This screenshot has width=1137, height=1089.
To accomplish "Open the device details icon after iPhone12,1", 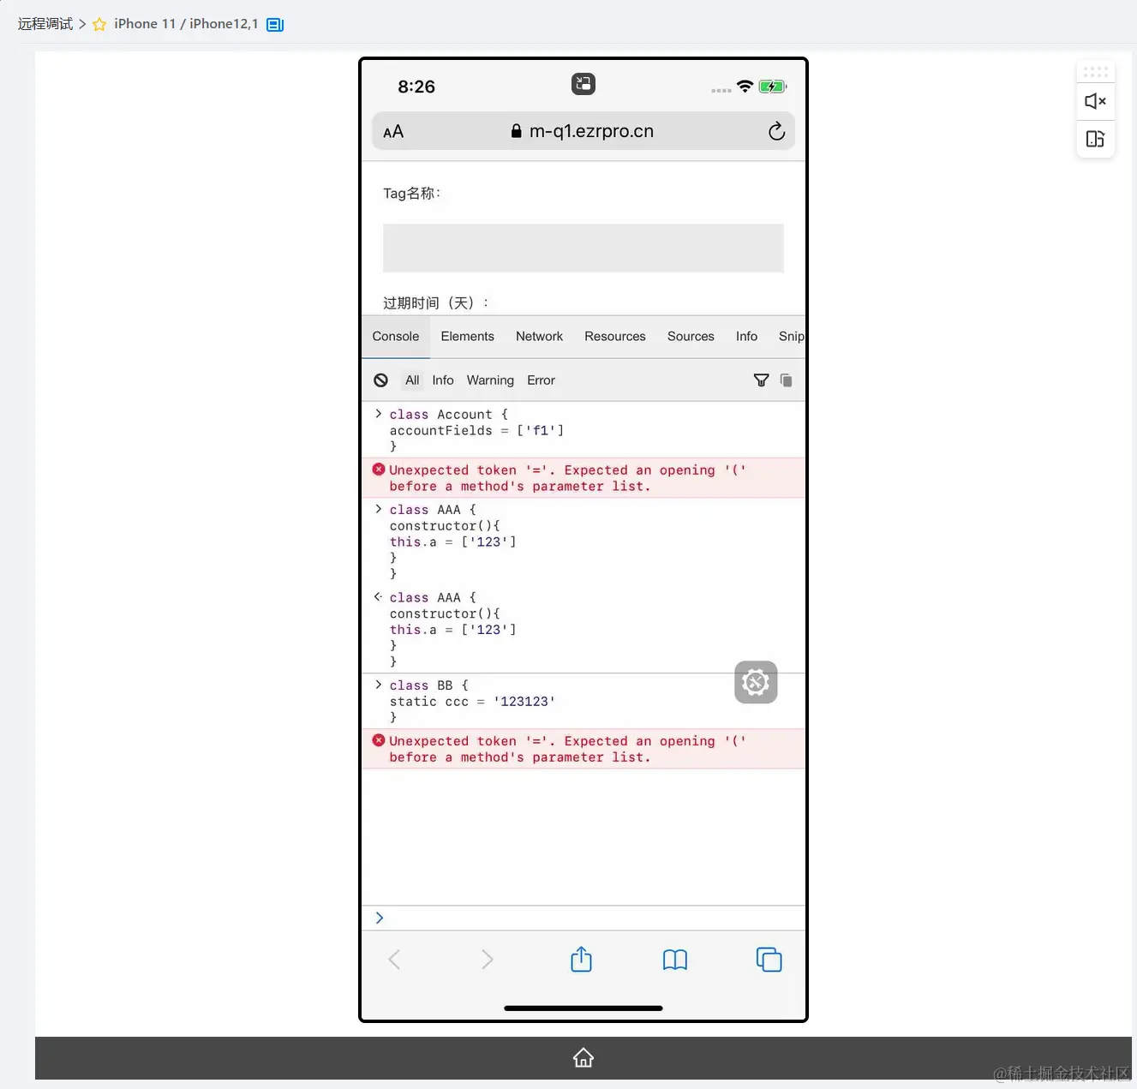I will pos(275,25).
